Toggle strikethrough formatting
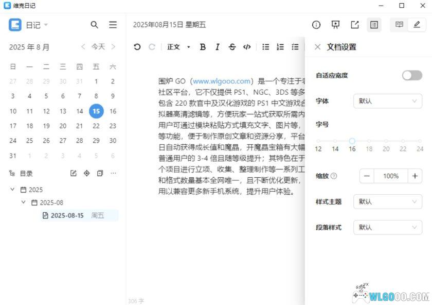This screenshot has height=305, width=432. (x=232, y=47)
